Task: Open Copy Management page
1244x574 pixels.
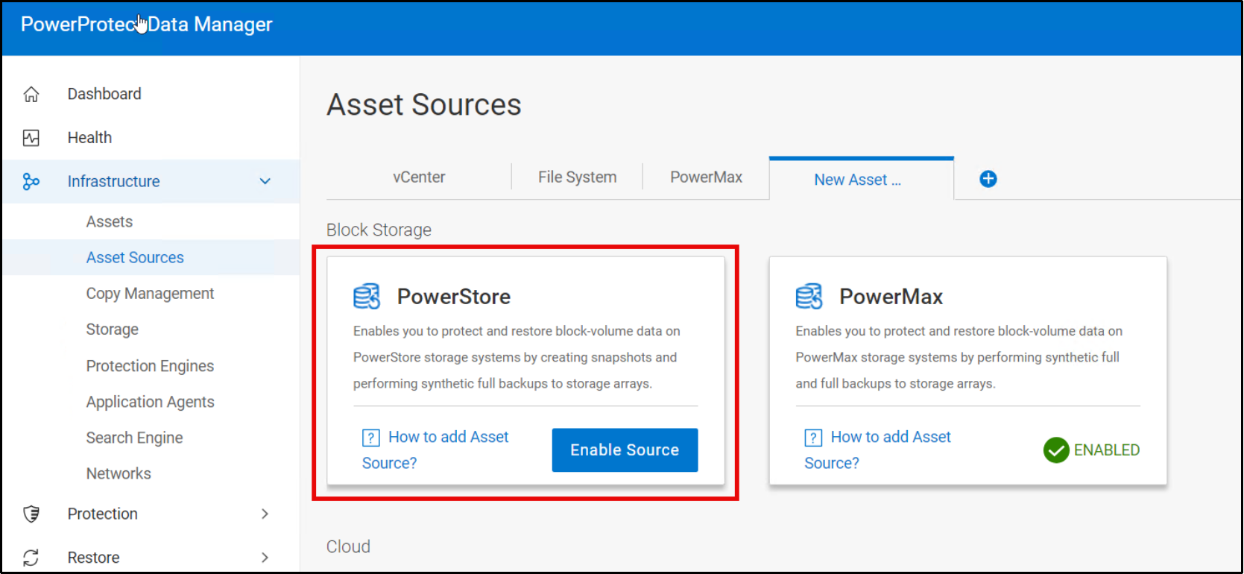Action: click(150, 294)
